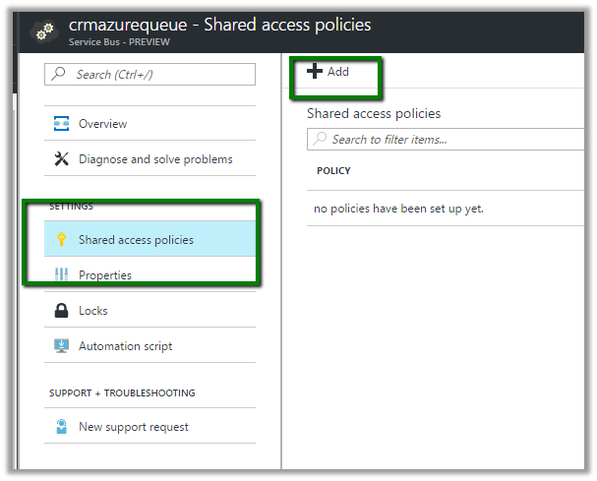Create a New support request

click(134, 427)
